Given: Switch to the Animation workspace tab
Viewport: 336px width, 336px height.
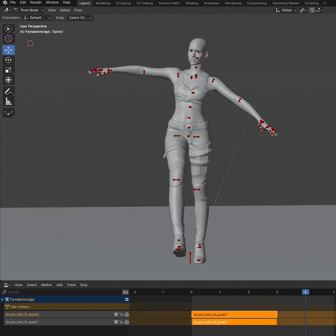Looking at the screenshot, I should click(x=211, y=3).
